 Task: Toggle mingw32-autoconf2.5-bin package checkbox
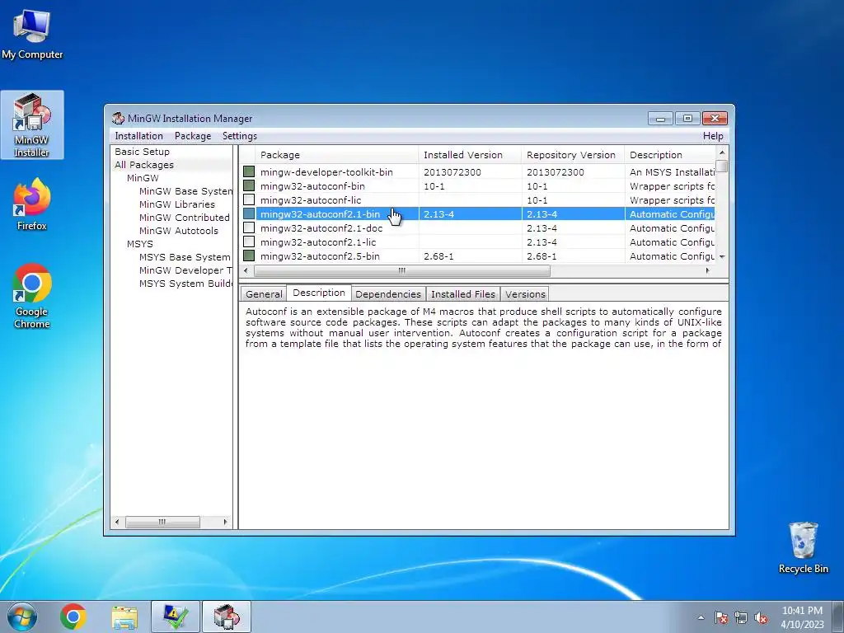[249, 256]
